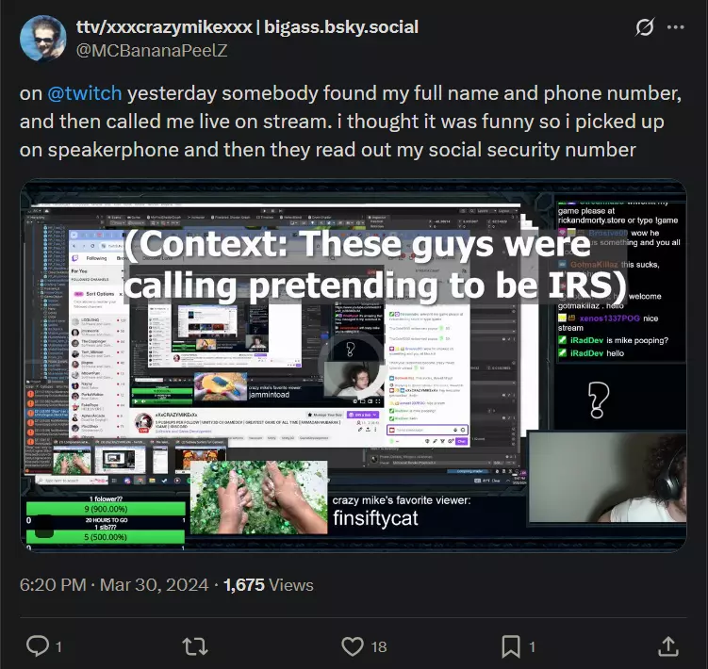Open the three-dot more options menu
The width and height of the screenshot is (708, 669).
(676, 27)
